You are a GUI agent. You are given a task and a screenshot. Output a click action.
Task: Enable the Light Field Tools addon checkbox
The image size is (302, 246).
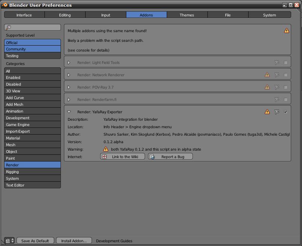pyautogui.click(x=286, y=62)
